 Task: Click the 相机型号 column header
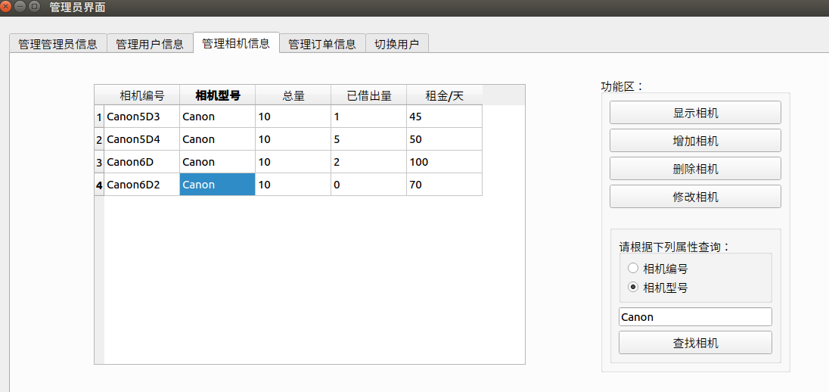[217, 95]
